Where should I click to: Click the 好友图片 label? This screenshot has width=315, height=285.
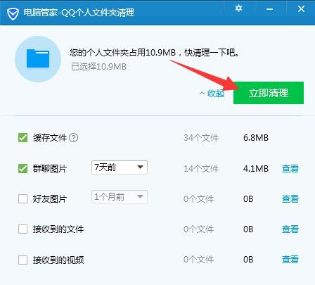click(x=50, y=199)
